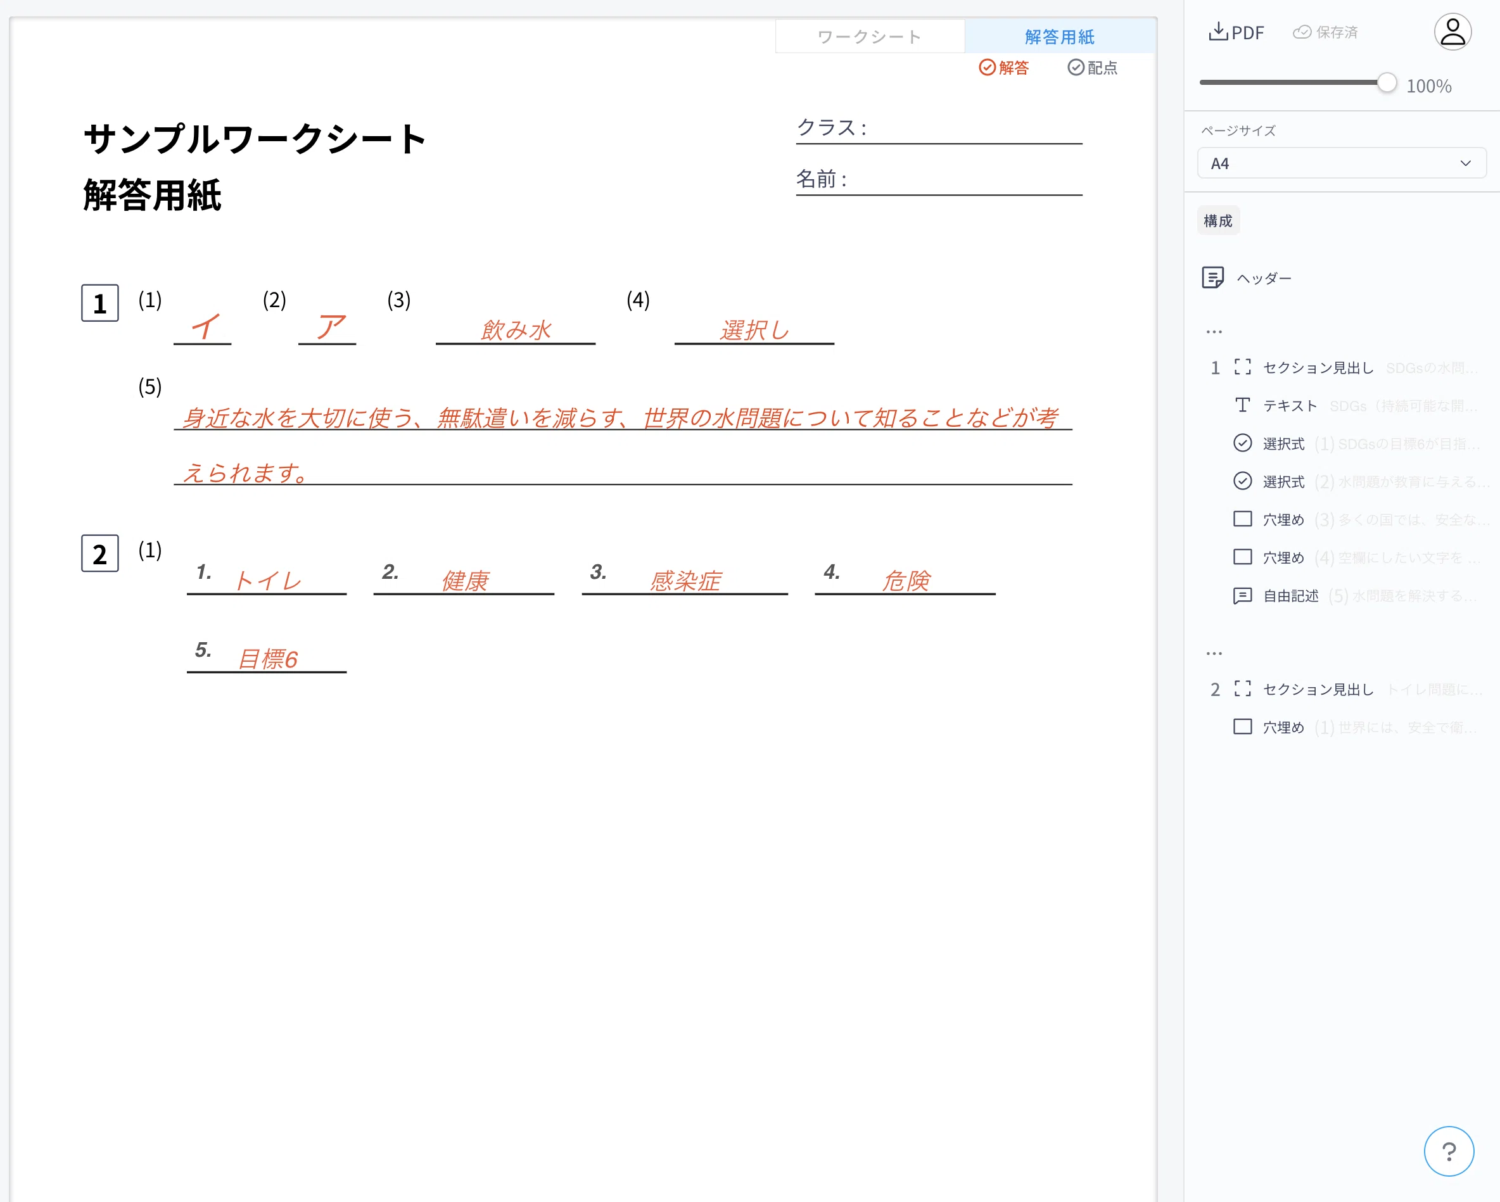Select 穴埋め (4) 空欄にしたい文字 item

pos(1357,557)
